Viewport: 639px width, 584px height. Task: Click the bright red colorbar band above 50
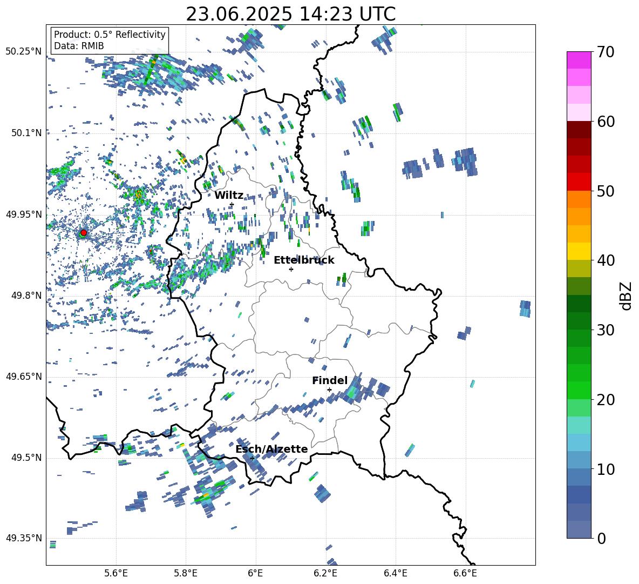coord(579,182)
